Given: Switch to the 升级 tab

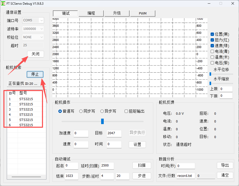Looking at the screenshot, I should click(x=117, y=13).
